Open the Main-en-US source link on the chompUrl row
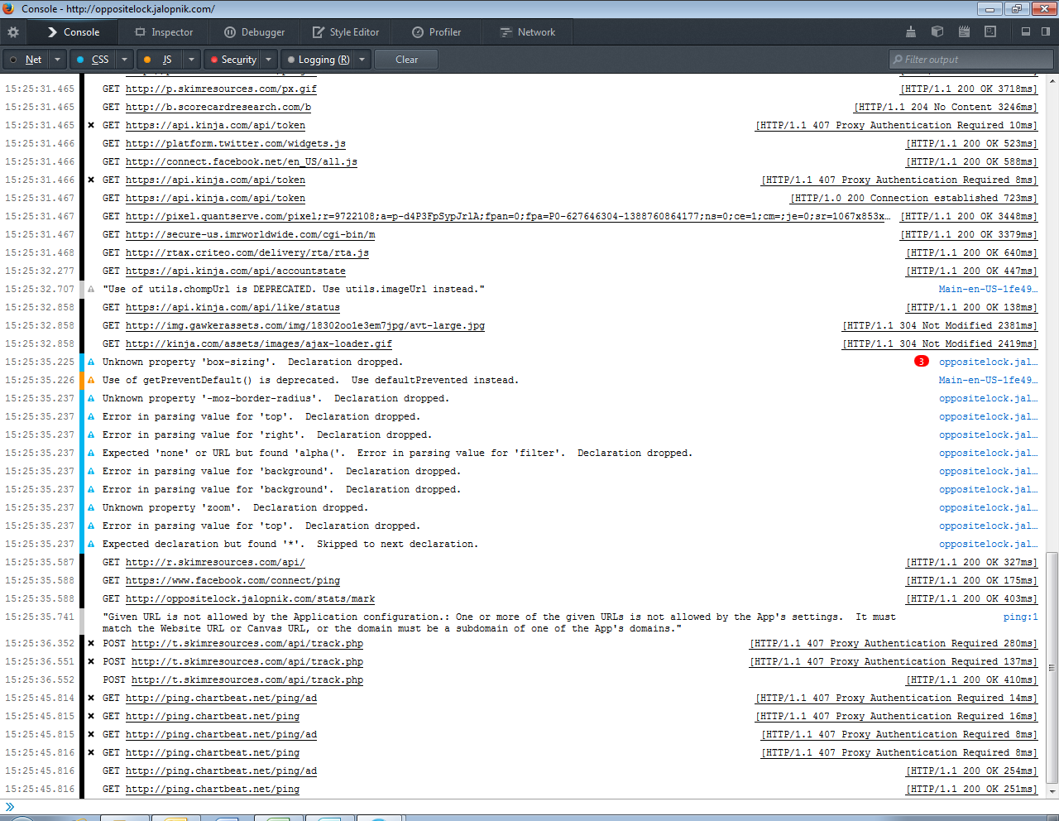This screenshot has width=1059, height=821. 988,289
